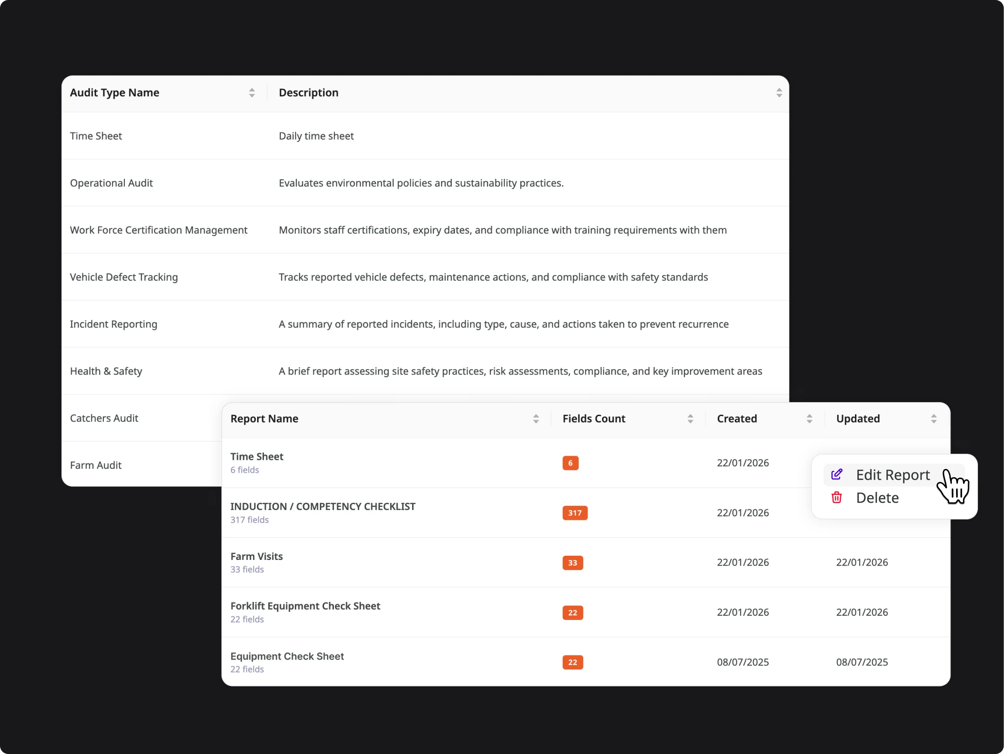
Task: Open Forklift Equipment Check Sheet report
Action: pyautogui.click(x=305, y=606)
